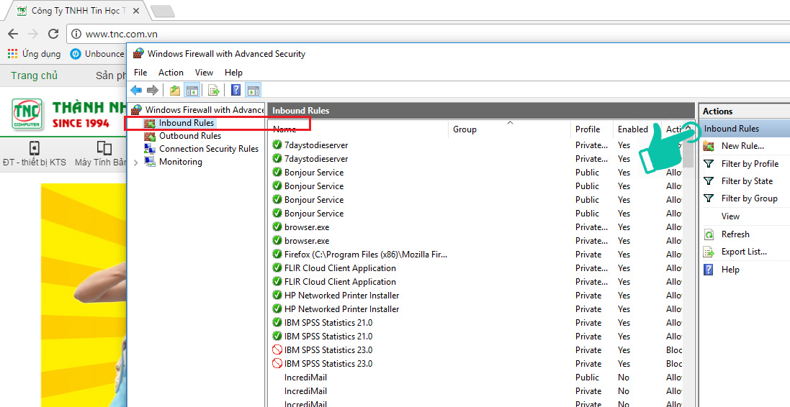The image size is (790, 407).
Task: Toggle the Show/Hide Console Tree toolbar icon
Action: click(x=192, y=91)
